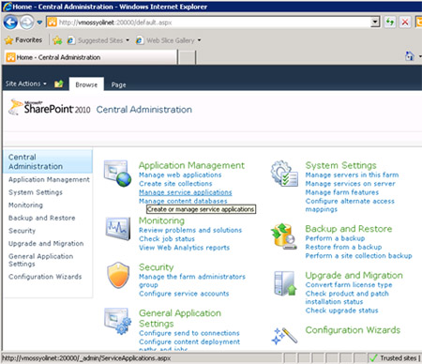Click Restore from a backup link
Screen dimensions: 422x364
pyautogui.click(x=343, y=247)
